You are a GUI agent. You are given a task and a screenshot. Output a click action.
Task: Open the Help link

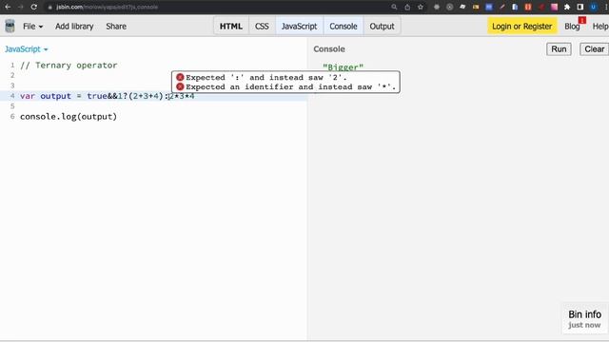[x=600, y=27]
